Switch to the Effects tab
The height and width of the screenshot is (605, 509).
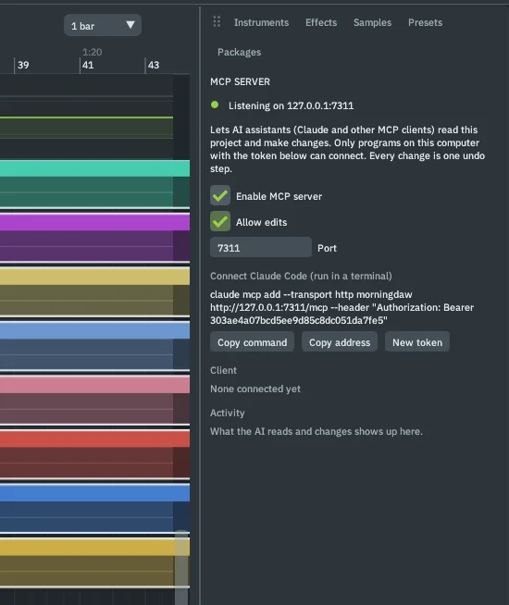tap(321, 22)
